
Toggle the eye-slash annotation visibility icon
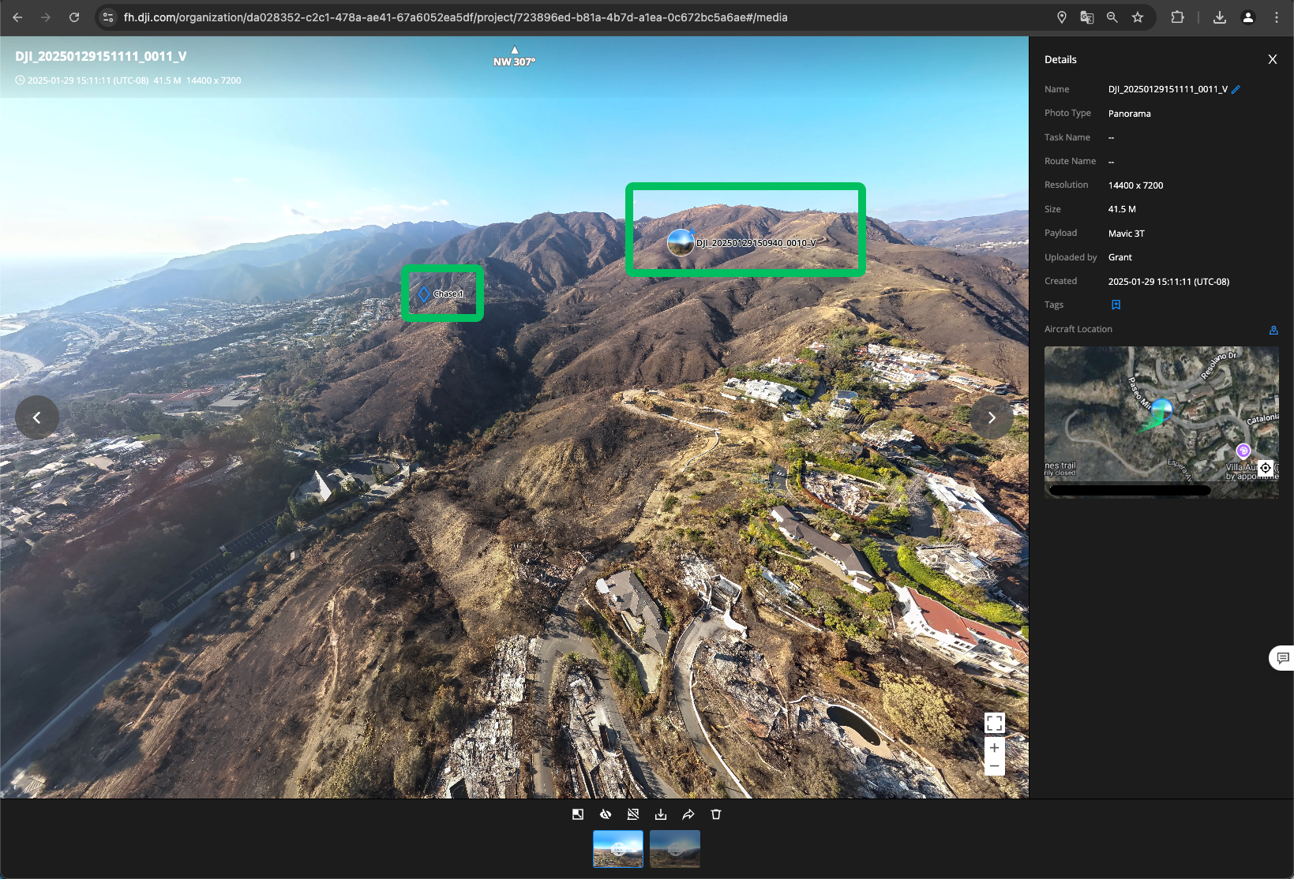coord(606,814)
